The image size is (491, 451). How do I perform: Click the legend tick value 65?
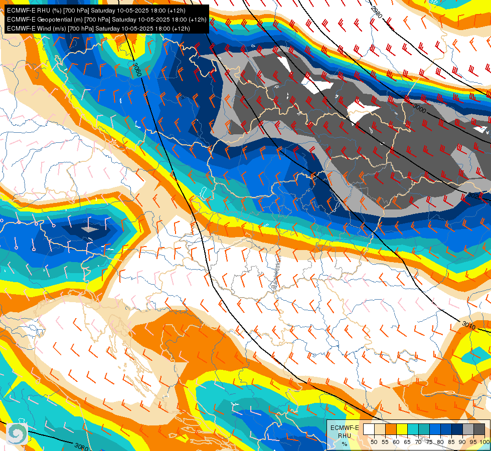(407, 442)
